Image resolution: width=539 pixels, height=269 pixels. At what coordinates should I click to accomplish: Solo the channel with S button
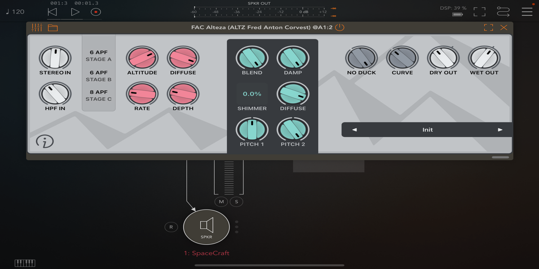[237, 202]
